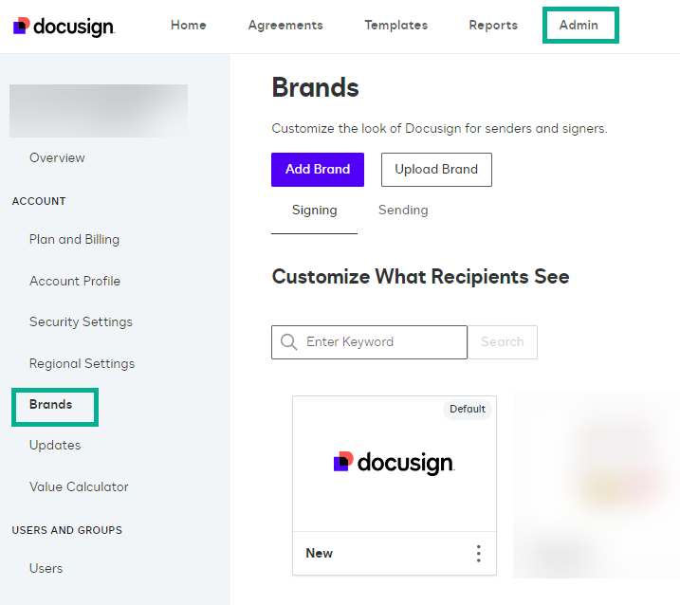Go to the Agreements menu

(x=285, y=26)
